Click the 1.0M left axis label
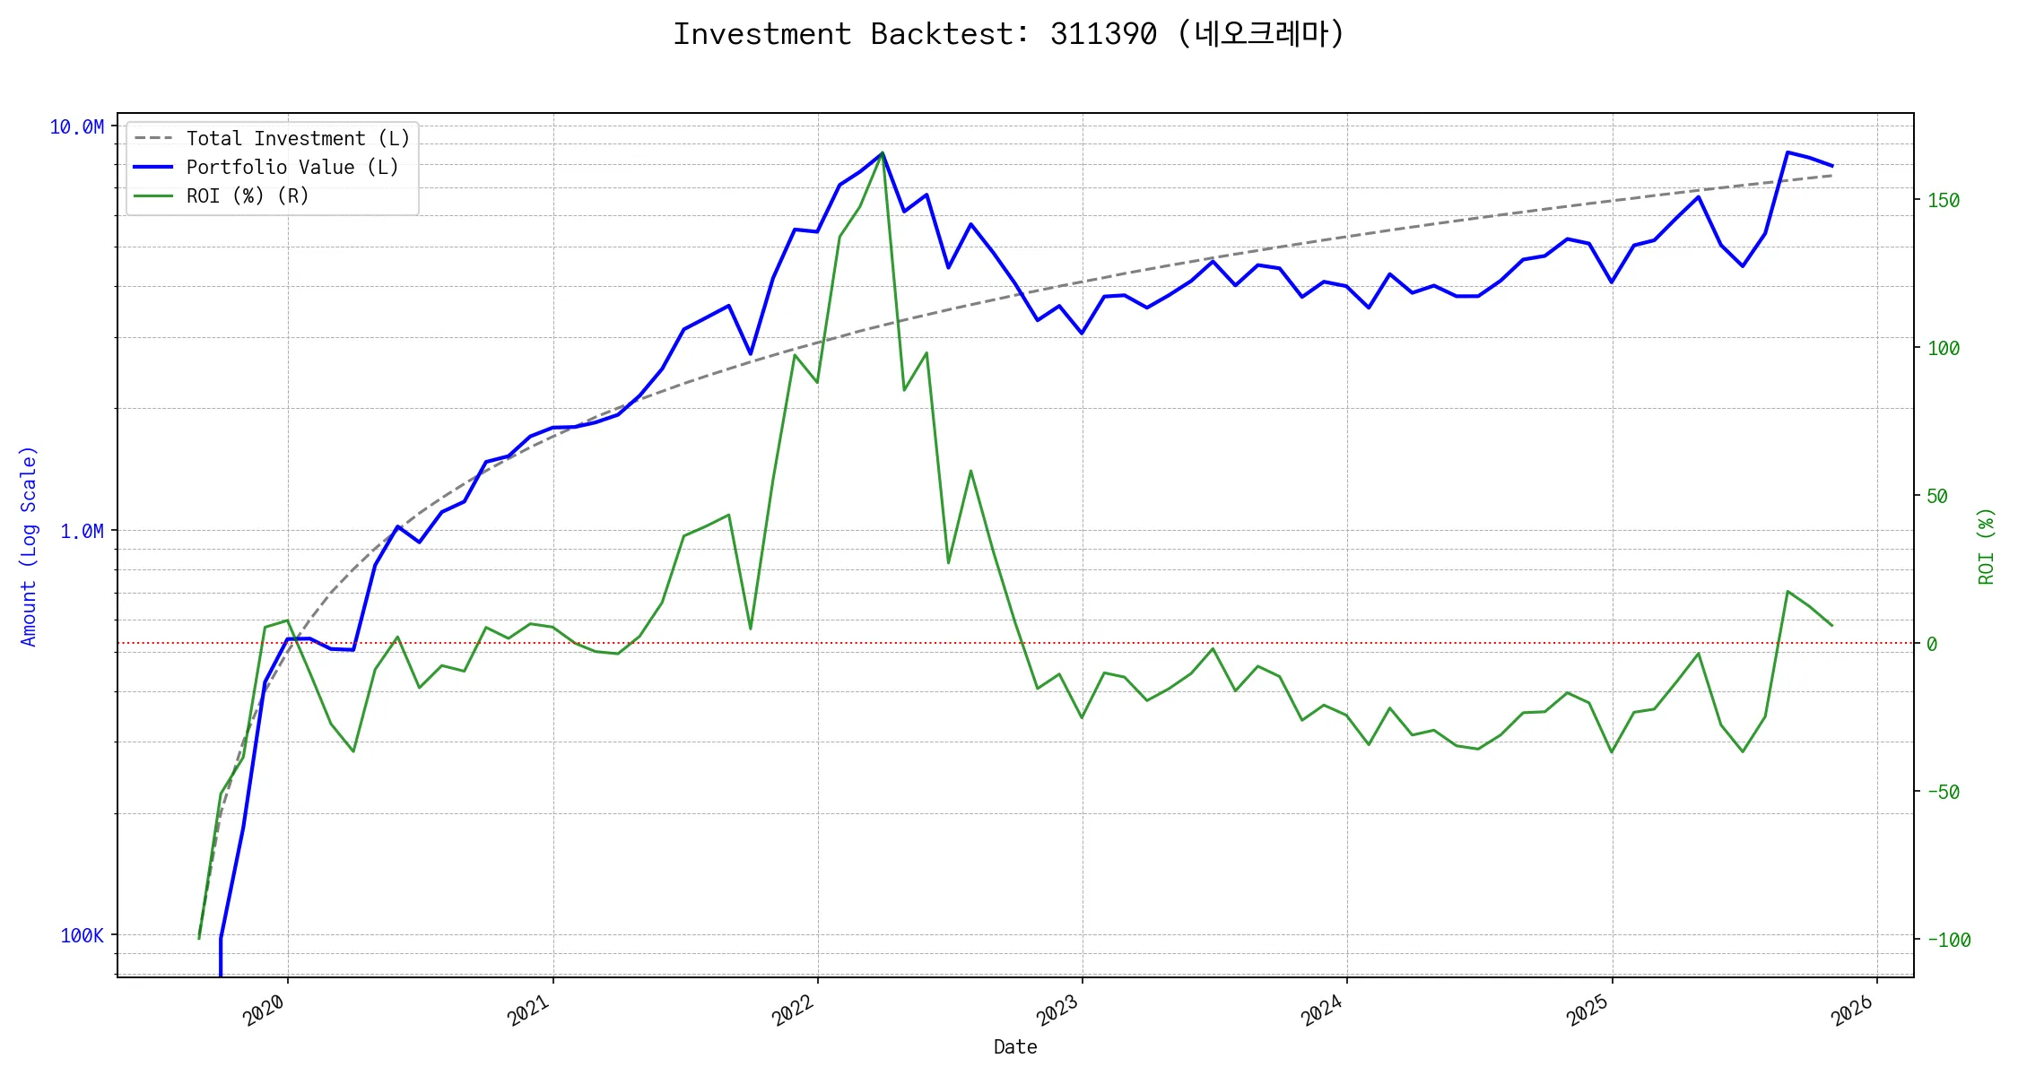Viewport: 2018px width, 1076px height. point(82,531)
